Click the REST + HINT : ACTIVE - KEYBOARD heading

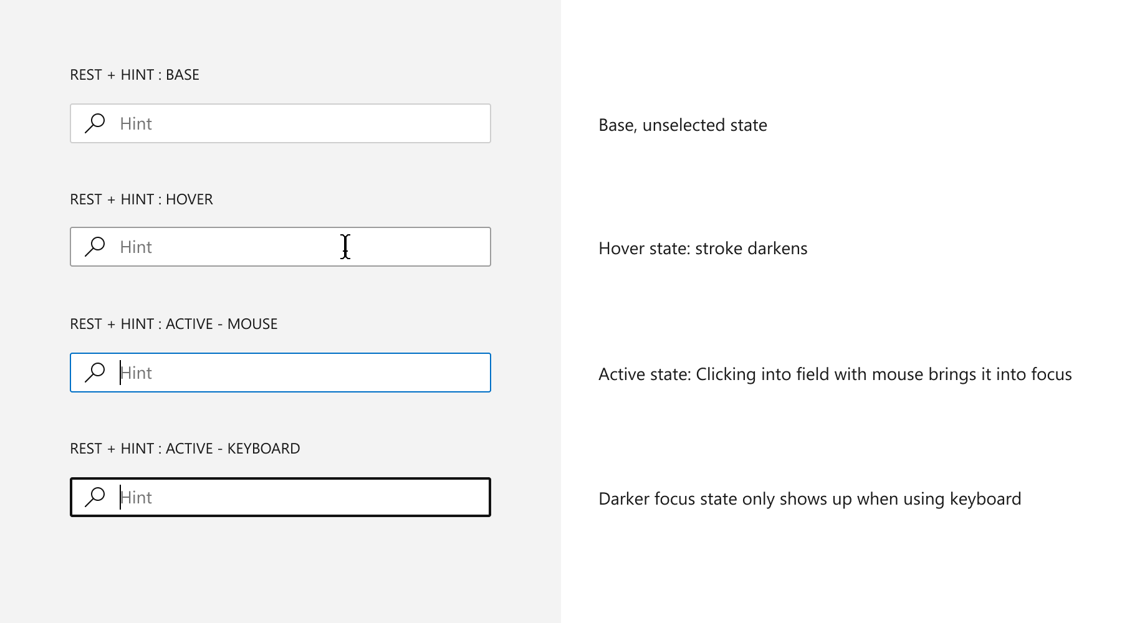click(185, 448)
